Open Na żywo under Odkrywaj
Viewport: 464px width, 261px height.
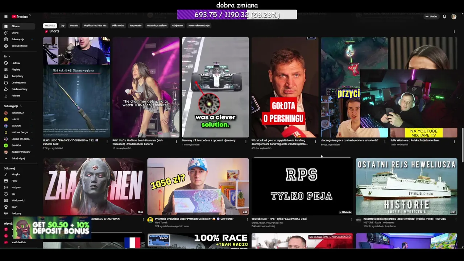point(19,187)
